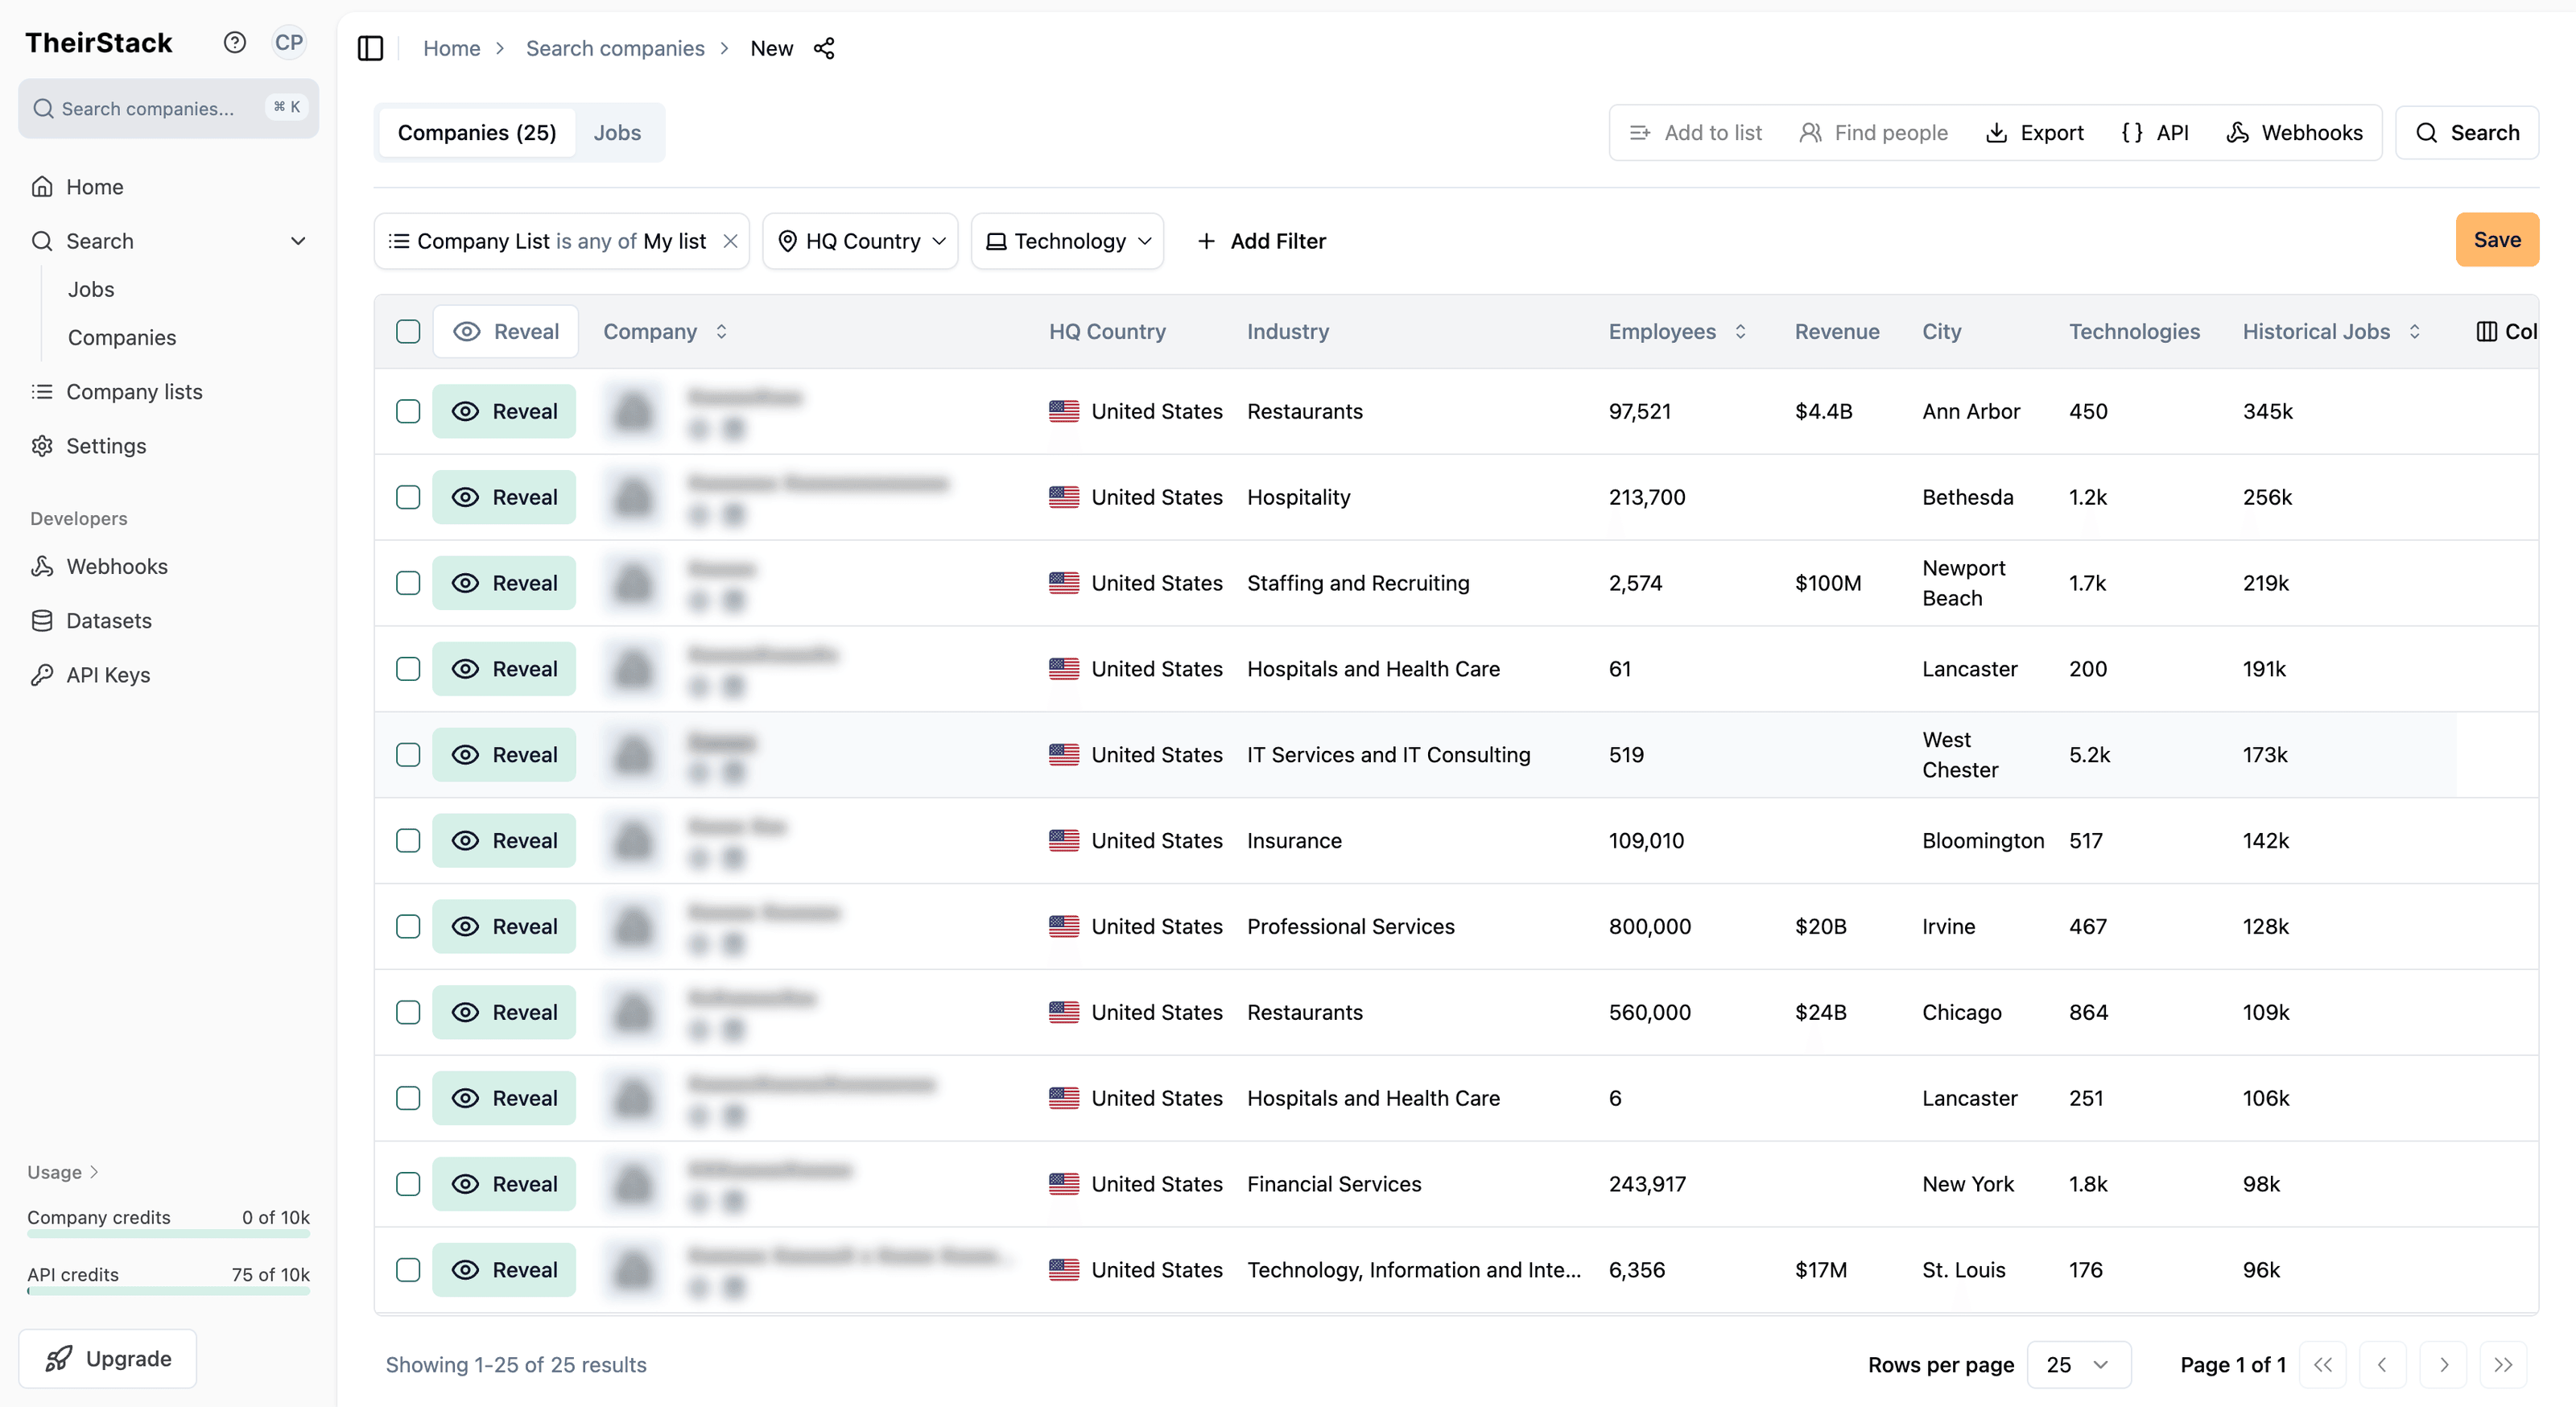Click the orange Save button

pos(2496,240)
